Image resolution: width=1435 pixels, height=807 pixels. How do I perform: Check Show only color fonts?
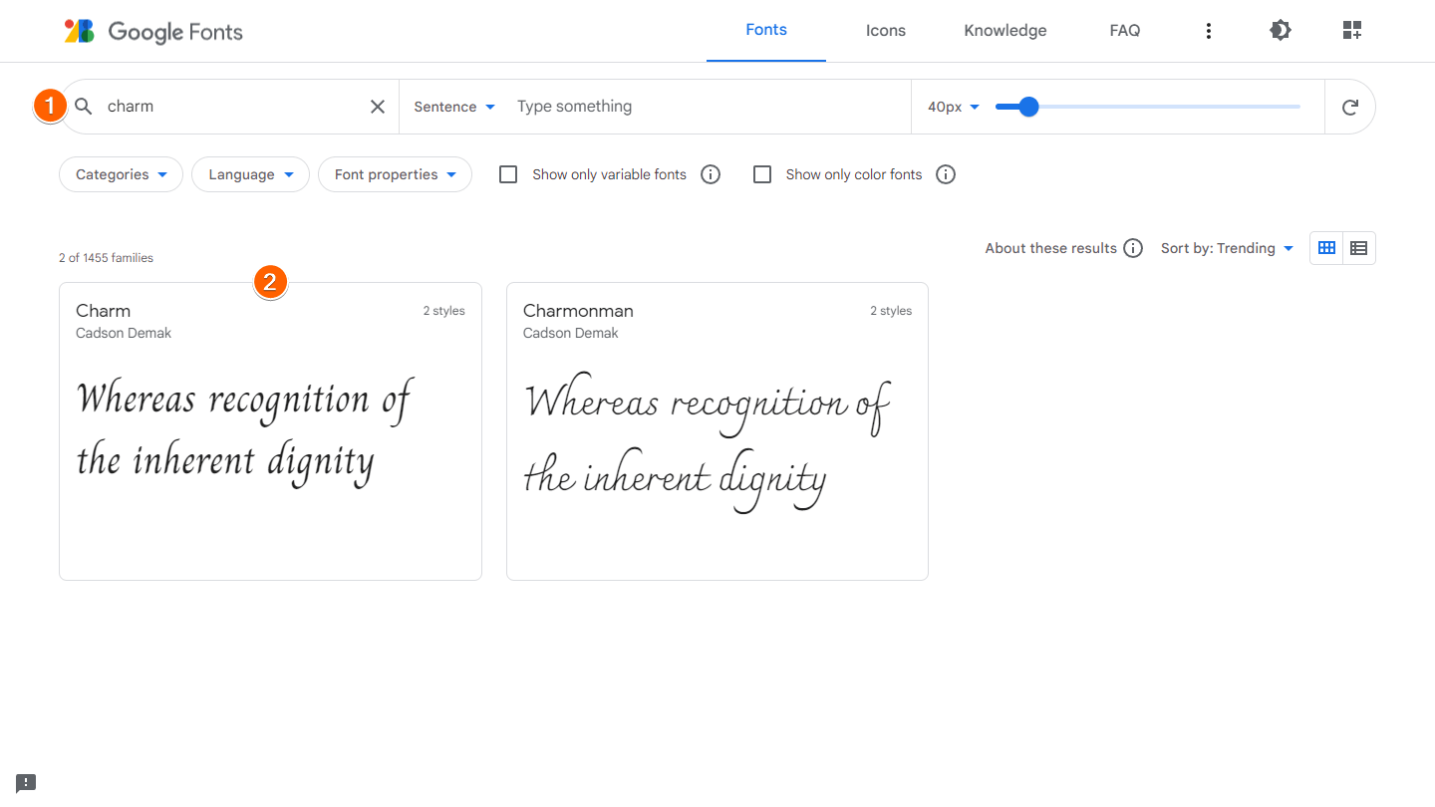coord(762,173)
